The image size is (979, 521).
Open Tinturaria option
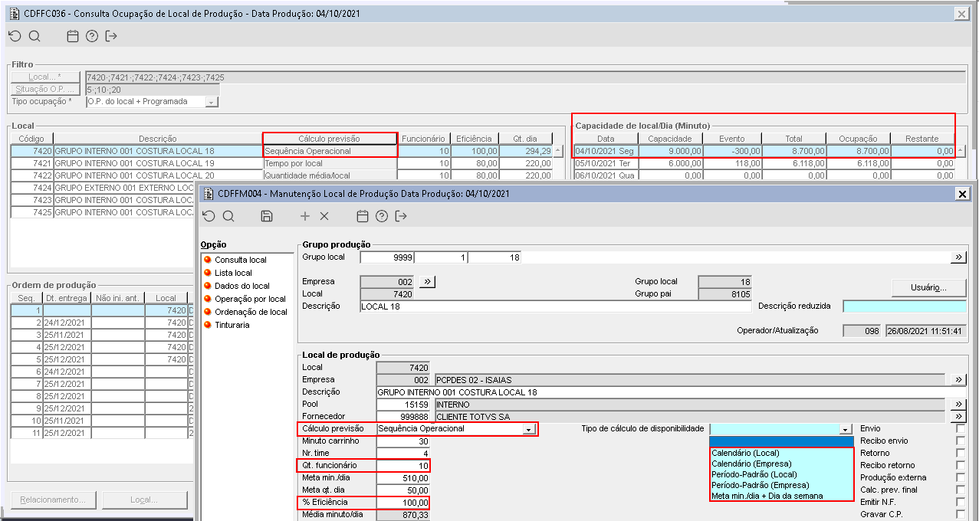[x=232, y=325]
